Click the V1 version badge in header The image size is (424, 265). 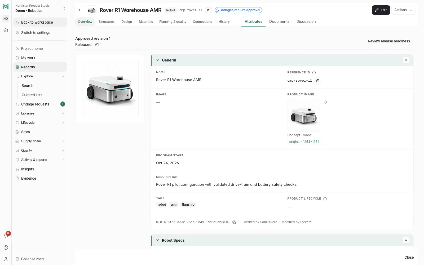209,10
